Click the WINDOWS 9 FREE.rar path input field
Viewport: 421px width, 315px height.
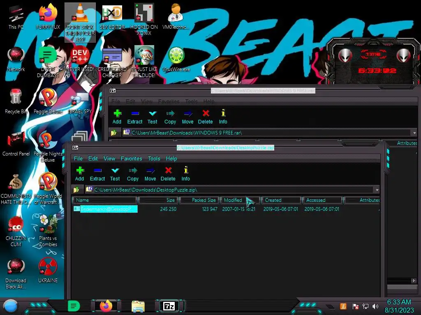267,133
